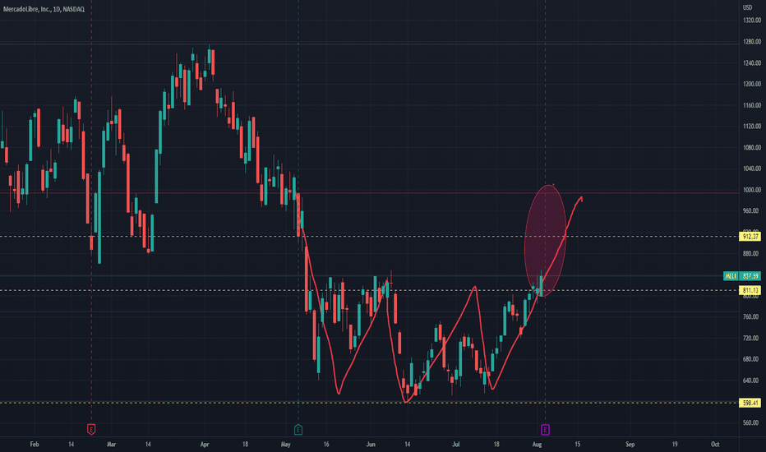Open the USD currency selector

[747, 7]
